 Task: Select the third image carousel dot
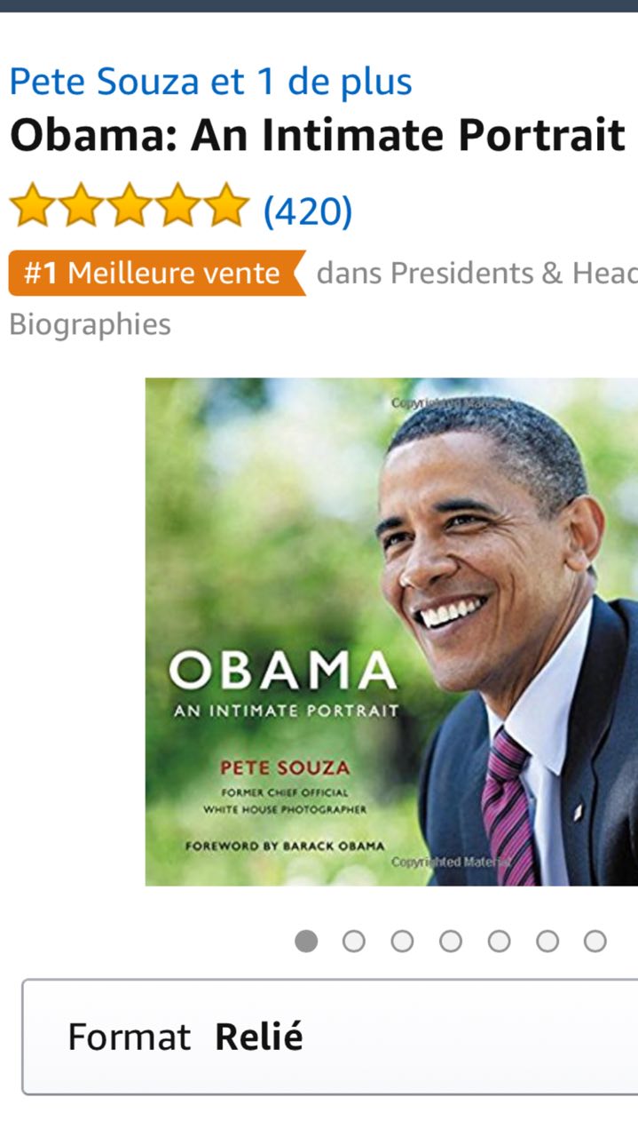tap(402, 942)
